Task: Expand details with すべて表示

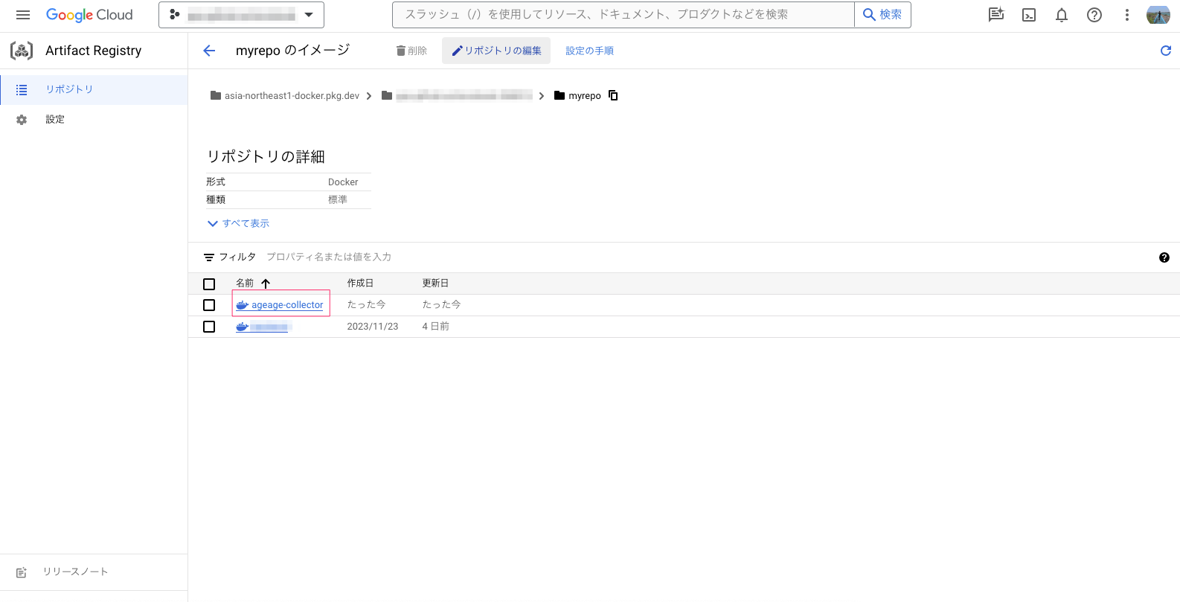Action: pos(239,223)
